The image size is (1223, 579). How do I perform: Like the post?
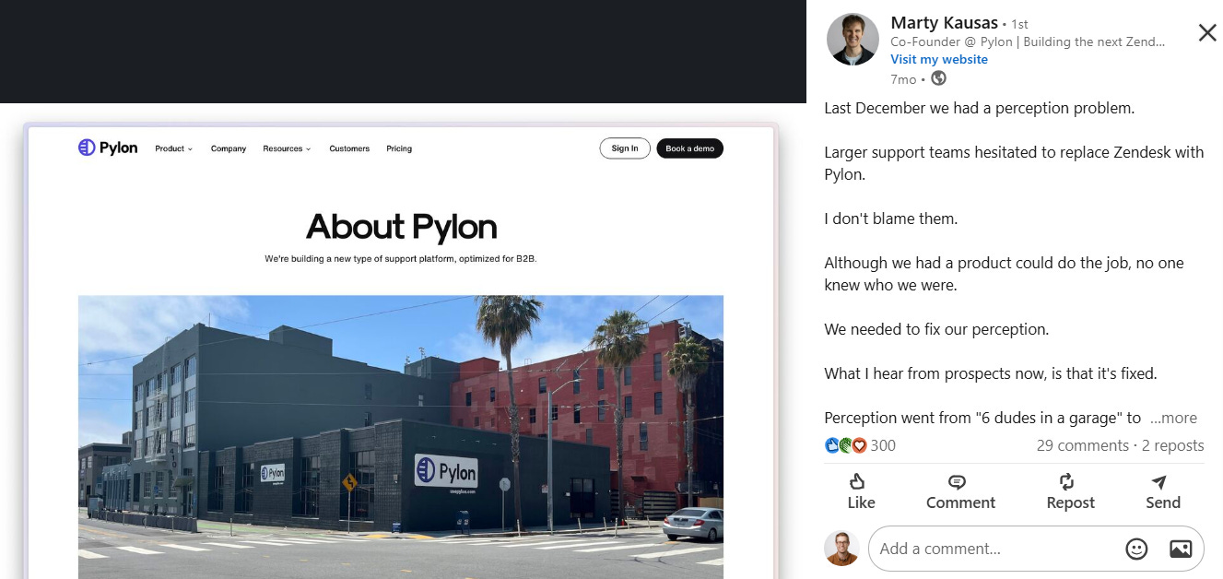pyautogui.click(x=861, y=492)
